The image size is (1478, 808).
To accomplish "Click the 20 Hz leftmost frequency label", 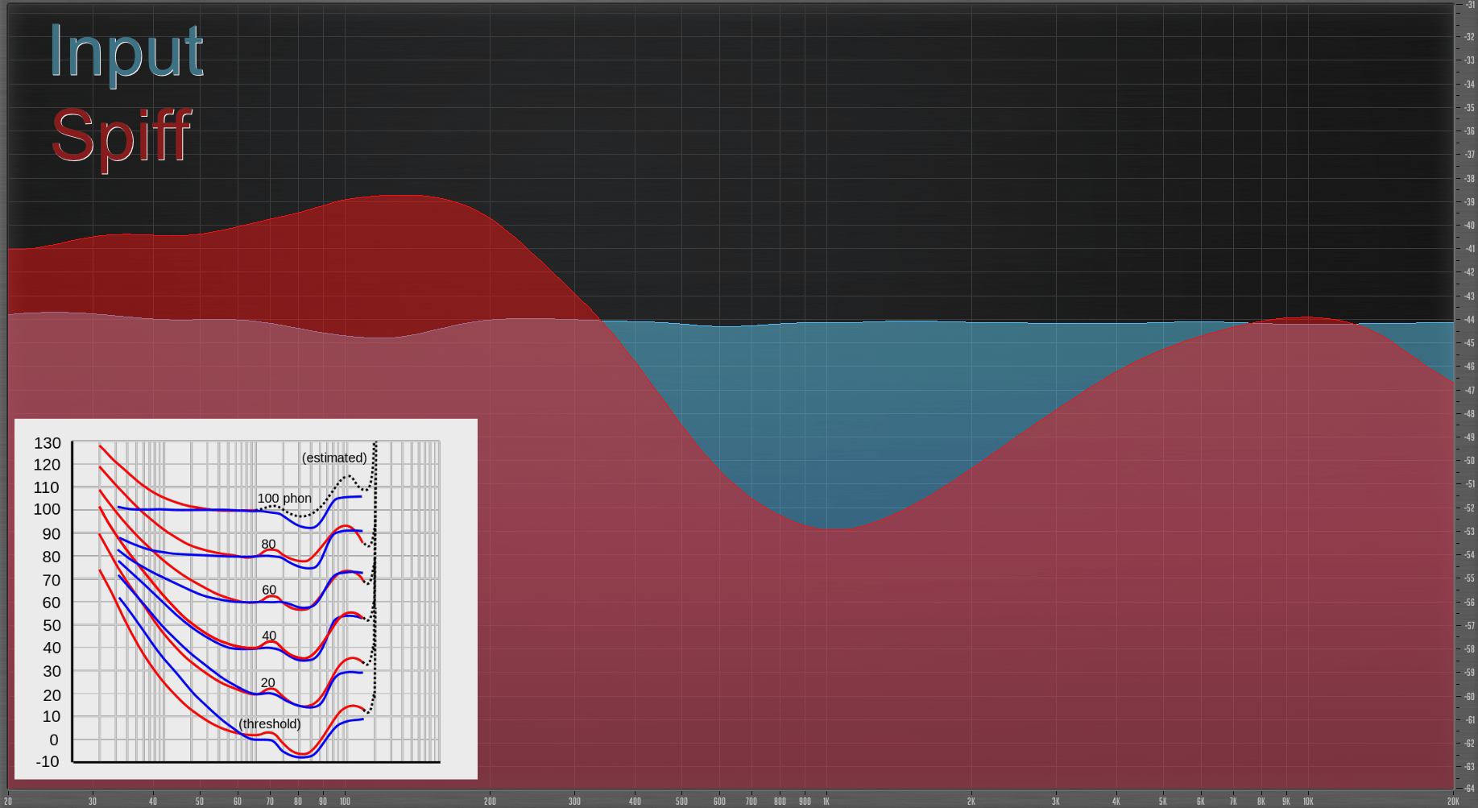I will pos(8,802).
